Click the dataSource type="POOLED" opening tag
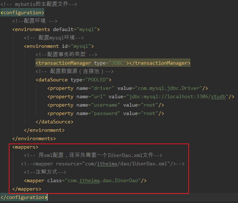Screen dimensions: 238x203 (x=73, y=80)
